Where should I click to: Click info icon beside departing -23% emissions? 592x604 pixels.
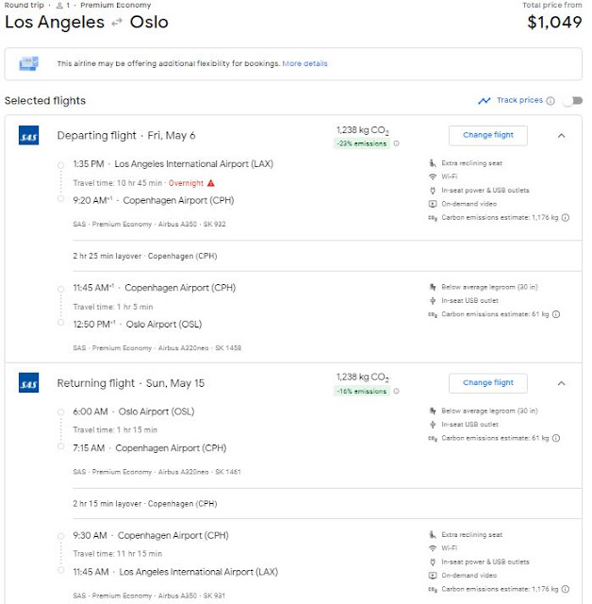396,144
